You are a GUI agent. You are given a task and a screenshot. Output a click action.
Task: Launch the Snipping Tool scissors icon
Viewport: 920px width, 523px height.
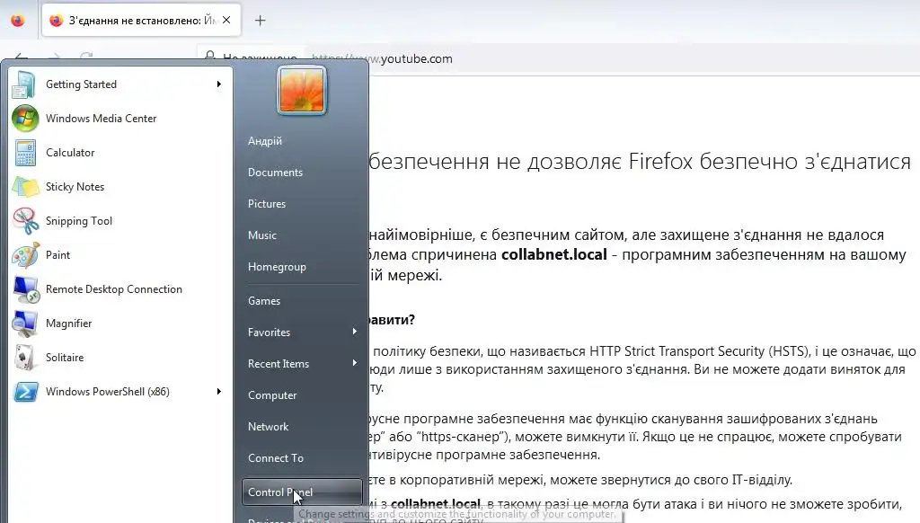pos(25,221)
